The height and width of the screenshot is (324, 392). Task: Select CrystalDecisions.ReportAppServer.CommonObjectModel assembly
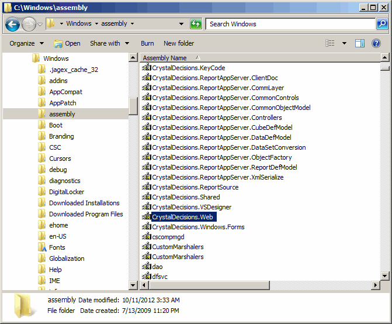(231, 108)
